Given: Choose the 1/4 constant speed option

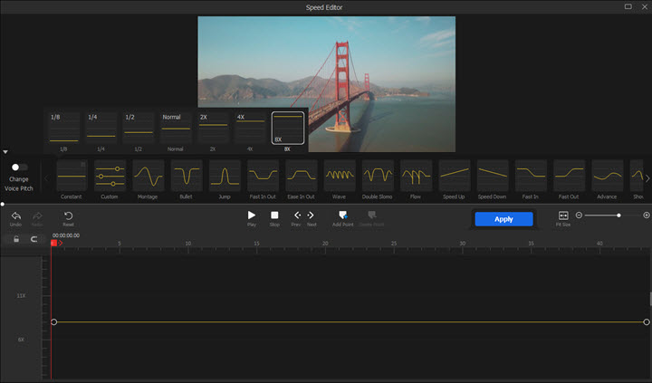Looking at the screenshot, I should pyautogui.click(x=101, y=129).
